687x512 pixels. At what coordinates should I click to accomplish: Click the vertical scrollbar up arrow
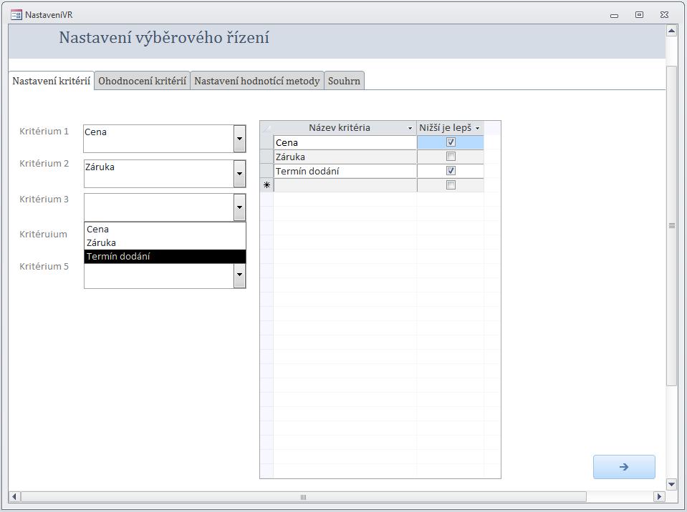672,31
